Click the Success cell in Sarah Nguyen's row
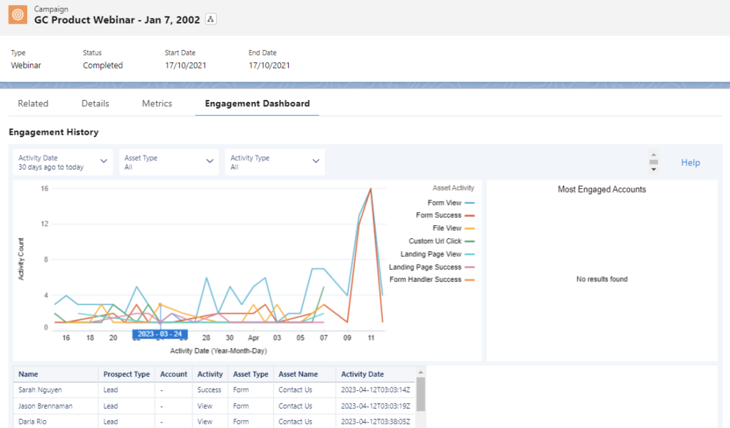Viewport: 730px width, 428px height. tap(209, 389)
